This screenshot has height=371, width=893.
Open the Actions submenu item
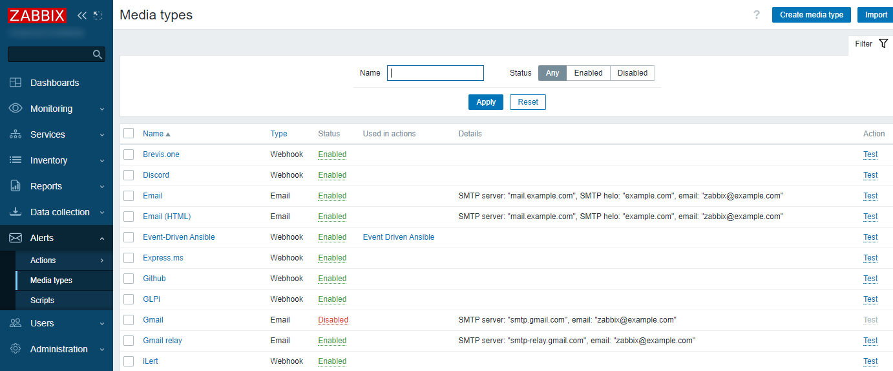pos(43,260)
